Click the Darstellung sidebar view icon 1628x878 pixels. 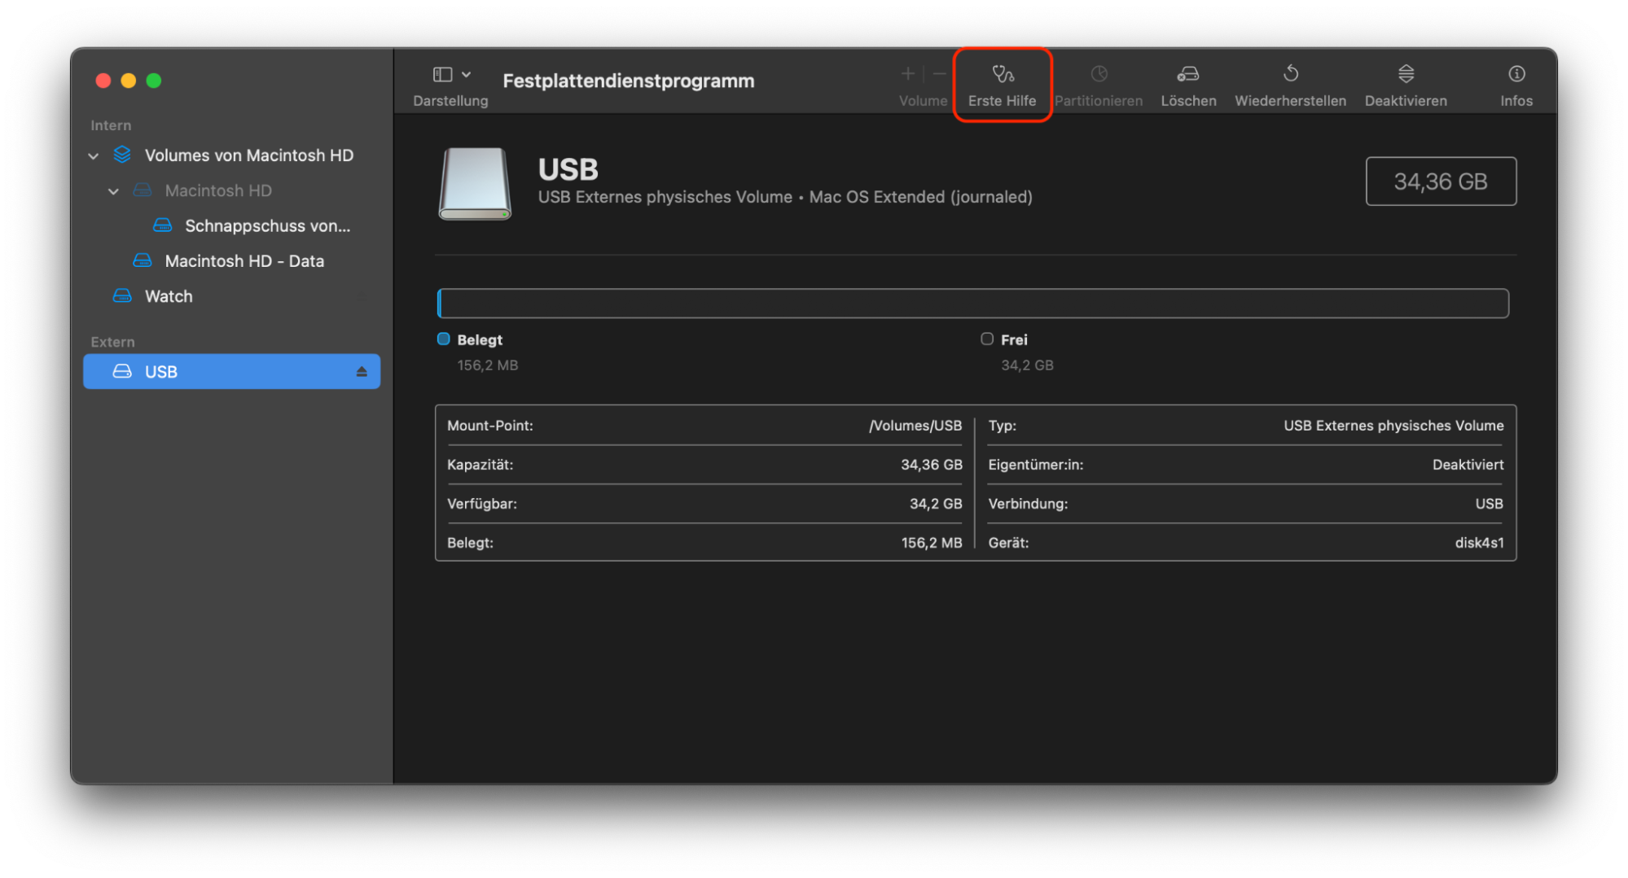click(442, 73)
